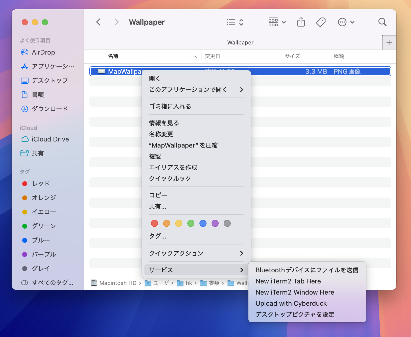Sort files by the 名前 column header

[x=113, y=56]
